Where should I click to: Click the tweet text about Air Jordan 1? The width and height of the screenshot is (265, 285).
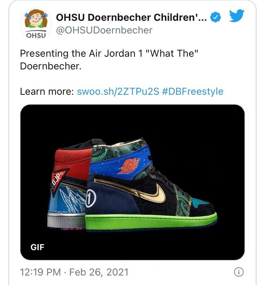pos(109,60)
